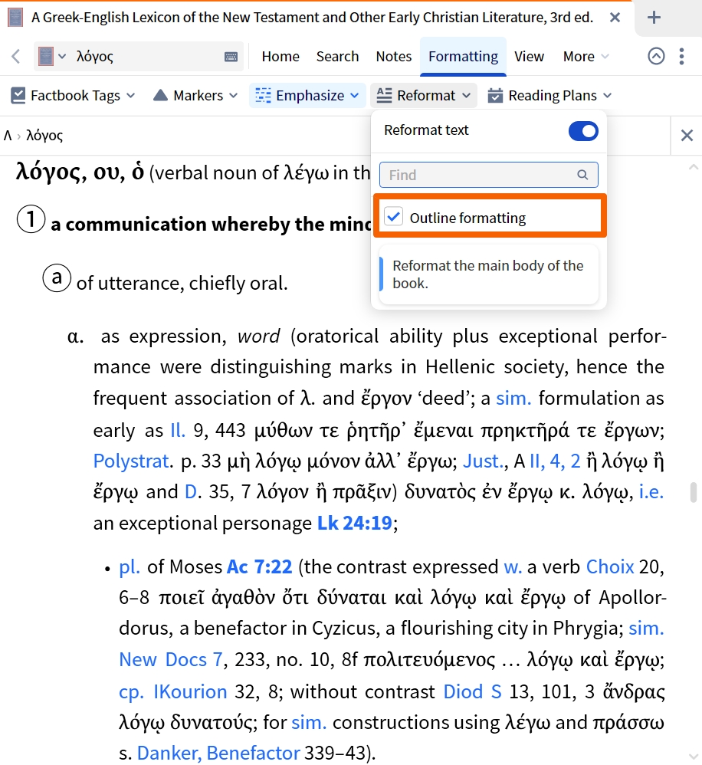This screenshot has height=765, width=702.
Task: Close the Greek-English Lexicon tab
Action: [615, 18]
